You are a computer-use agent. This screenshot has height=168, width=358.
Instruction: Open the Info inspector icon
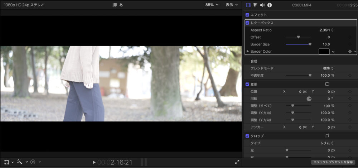pyautogui.click(x=270, y=5)
